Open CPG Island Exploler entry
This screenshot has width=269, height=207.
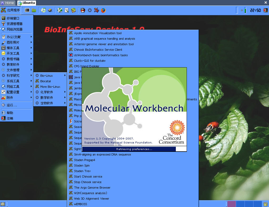tap(133, 66)
